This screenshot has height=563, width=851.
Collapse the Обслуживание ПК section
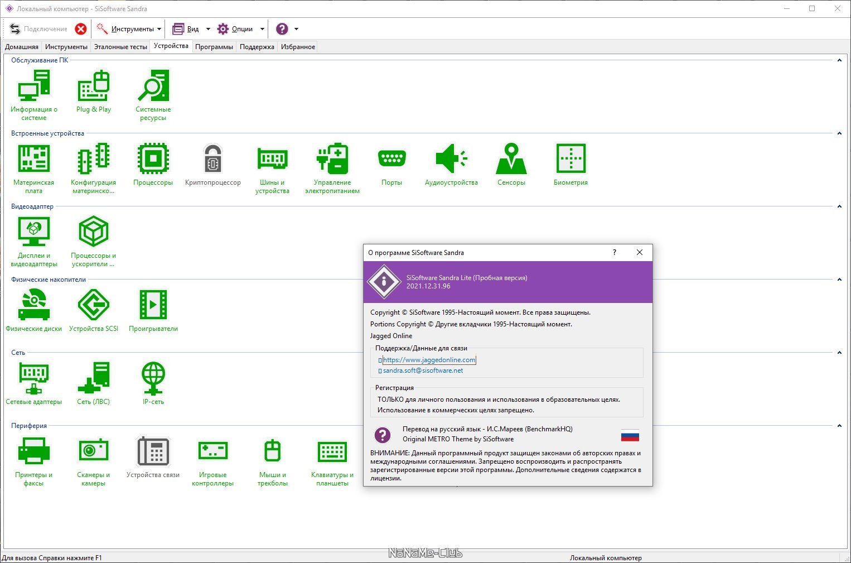tap(839, 60)
